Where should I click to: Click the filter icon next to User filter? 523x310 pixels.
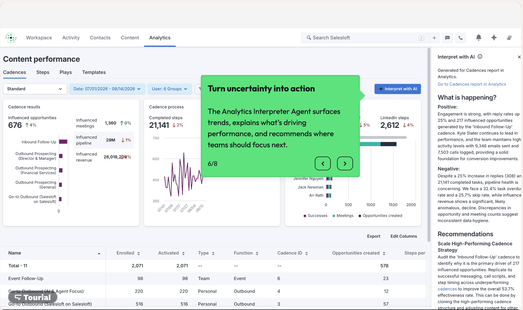tap(198, 89)
